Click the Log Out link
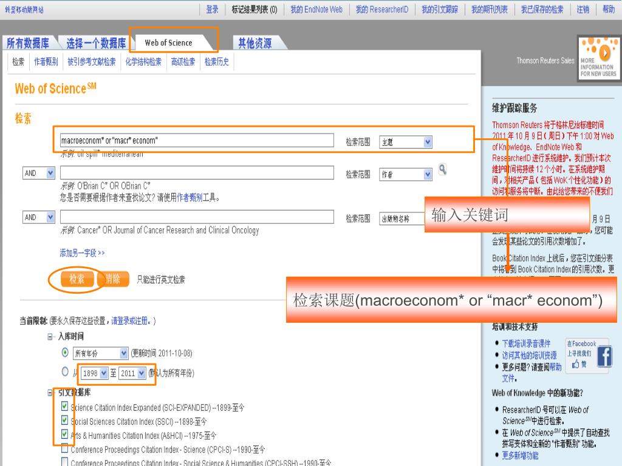Image resolution: width=622 pixels, height=466 pixels. click(583, 10)
